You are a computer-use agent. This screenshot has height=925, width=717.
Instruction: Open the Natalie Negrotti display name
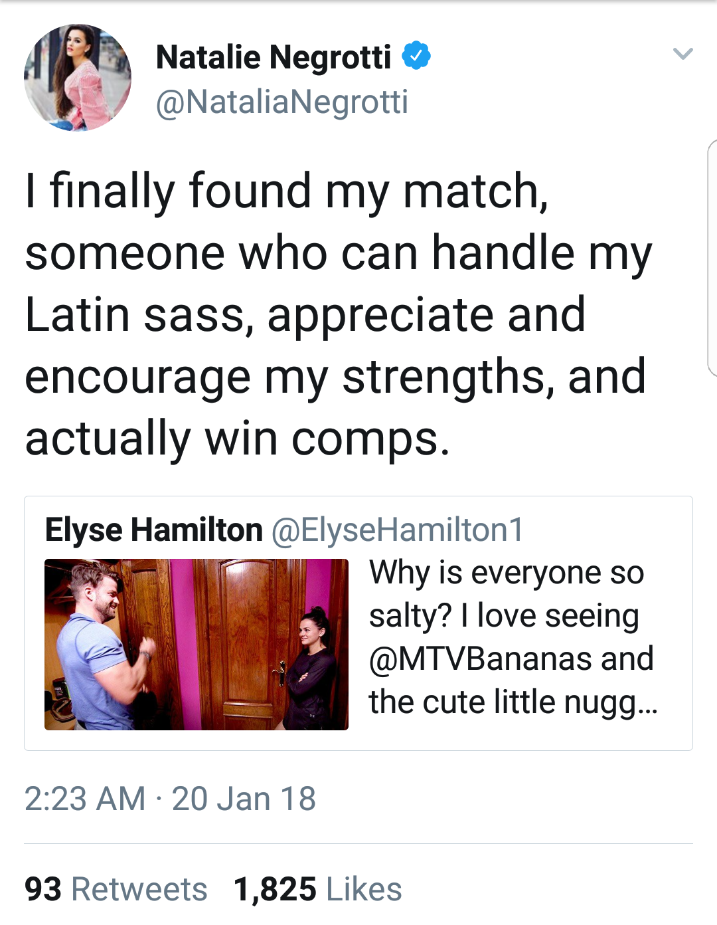274,57
